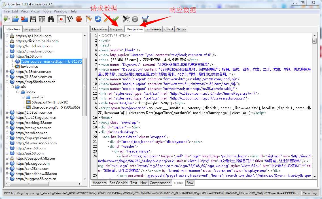The image size is (322, 199).
Task: Compose a new request with the pencil-on-paper icon
Action: 89,19
